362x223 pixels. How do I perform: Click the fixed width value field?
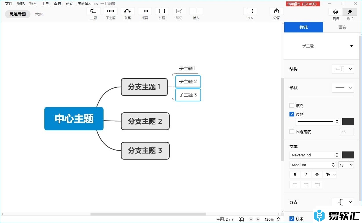(347, 132)
